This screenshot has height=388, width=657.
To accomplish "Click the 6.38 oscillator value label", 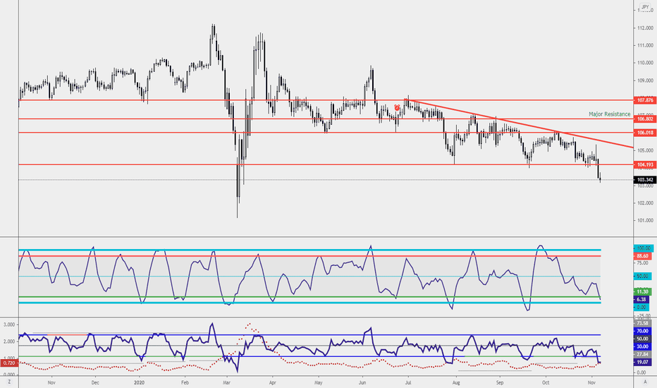I will click(x=641, y=300).
